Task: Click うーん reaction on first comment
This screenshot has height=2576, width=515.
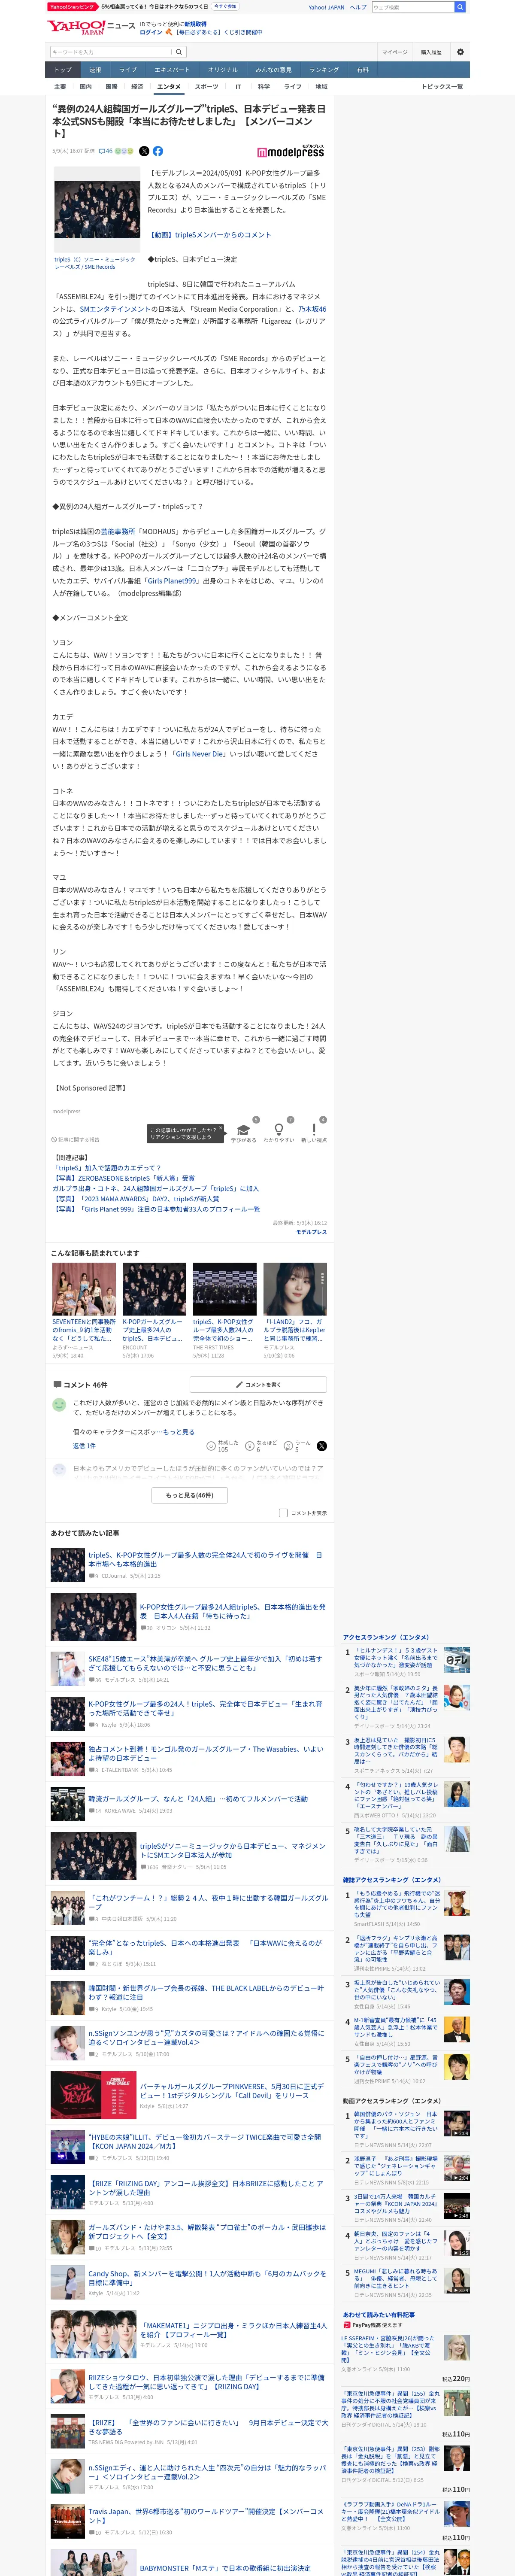Action: coord(289,1446)
